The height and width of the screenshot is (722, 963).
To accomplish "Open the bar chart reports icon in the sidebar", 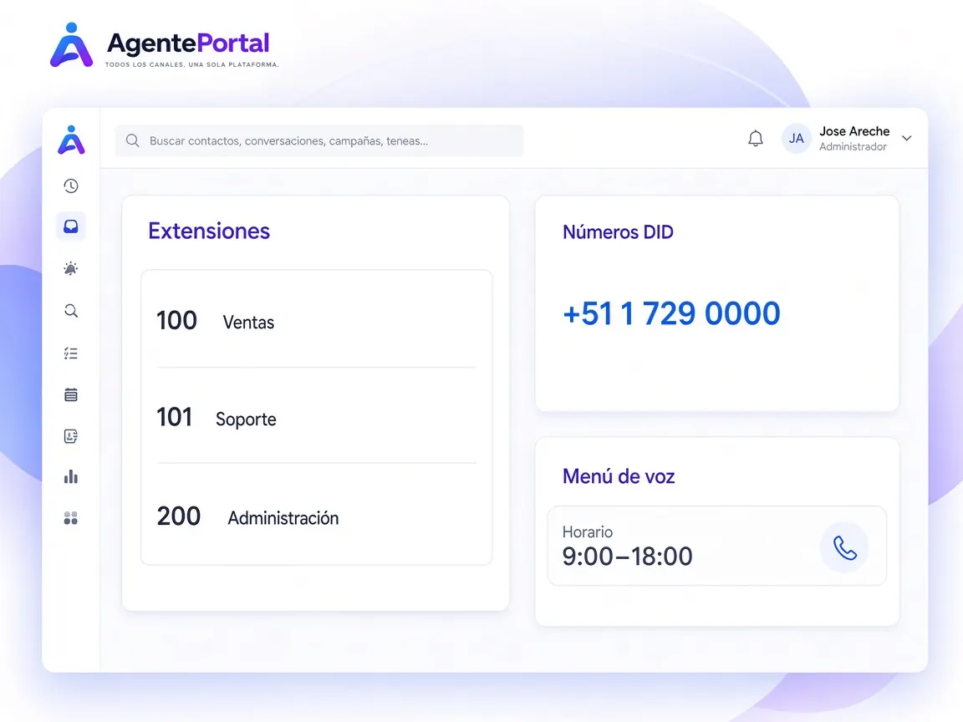I will point(71,477).
